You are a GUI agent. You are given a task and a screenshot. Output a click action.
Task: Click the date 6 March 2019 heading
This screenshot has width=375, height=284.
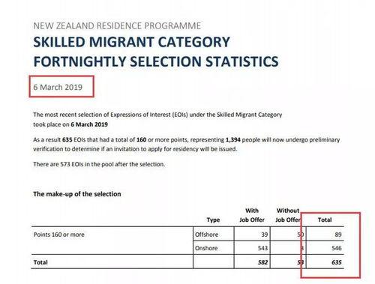(58, 87)
